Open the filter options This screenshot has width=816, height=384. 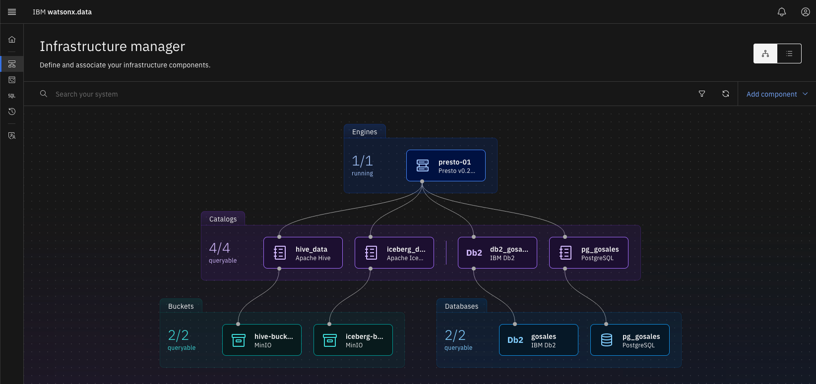tap(702, 94)
